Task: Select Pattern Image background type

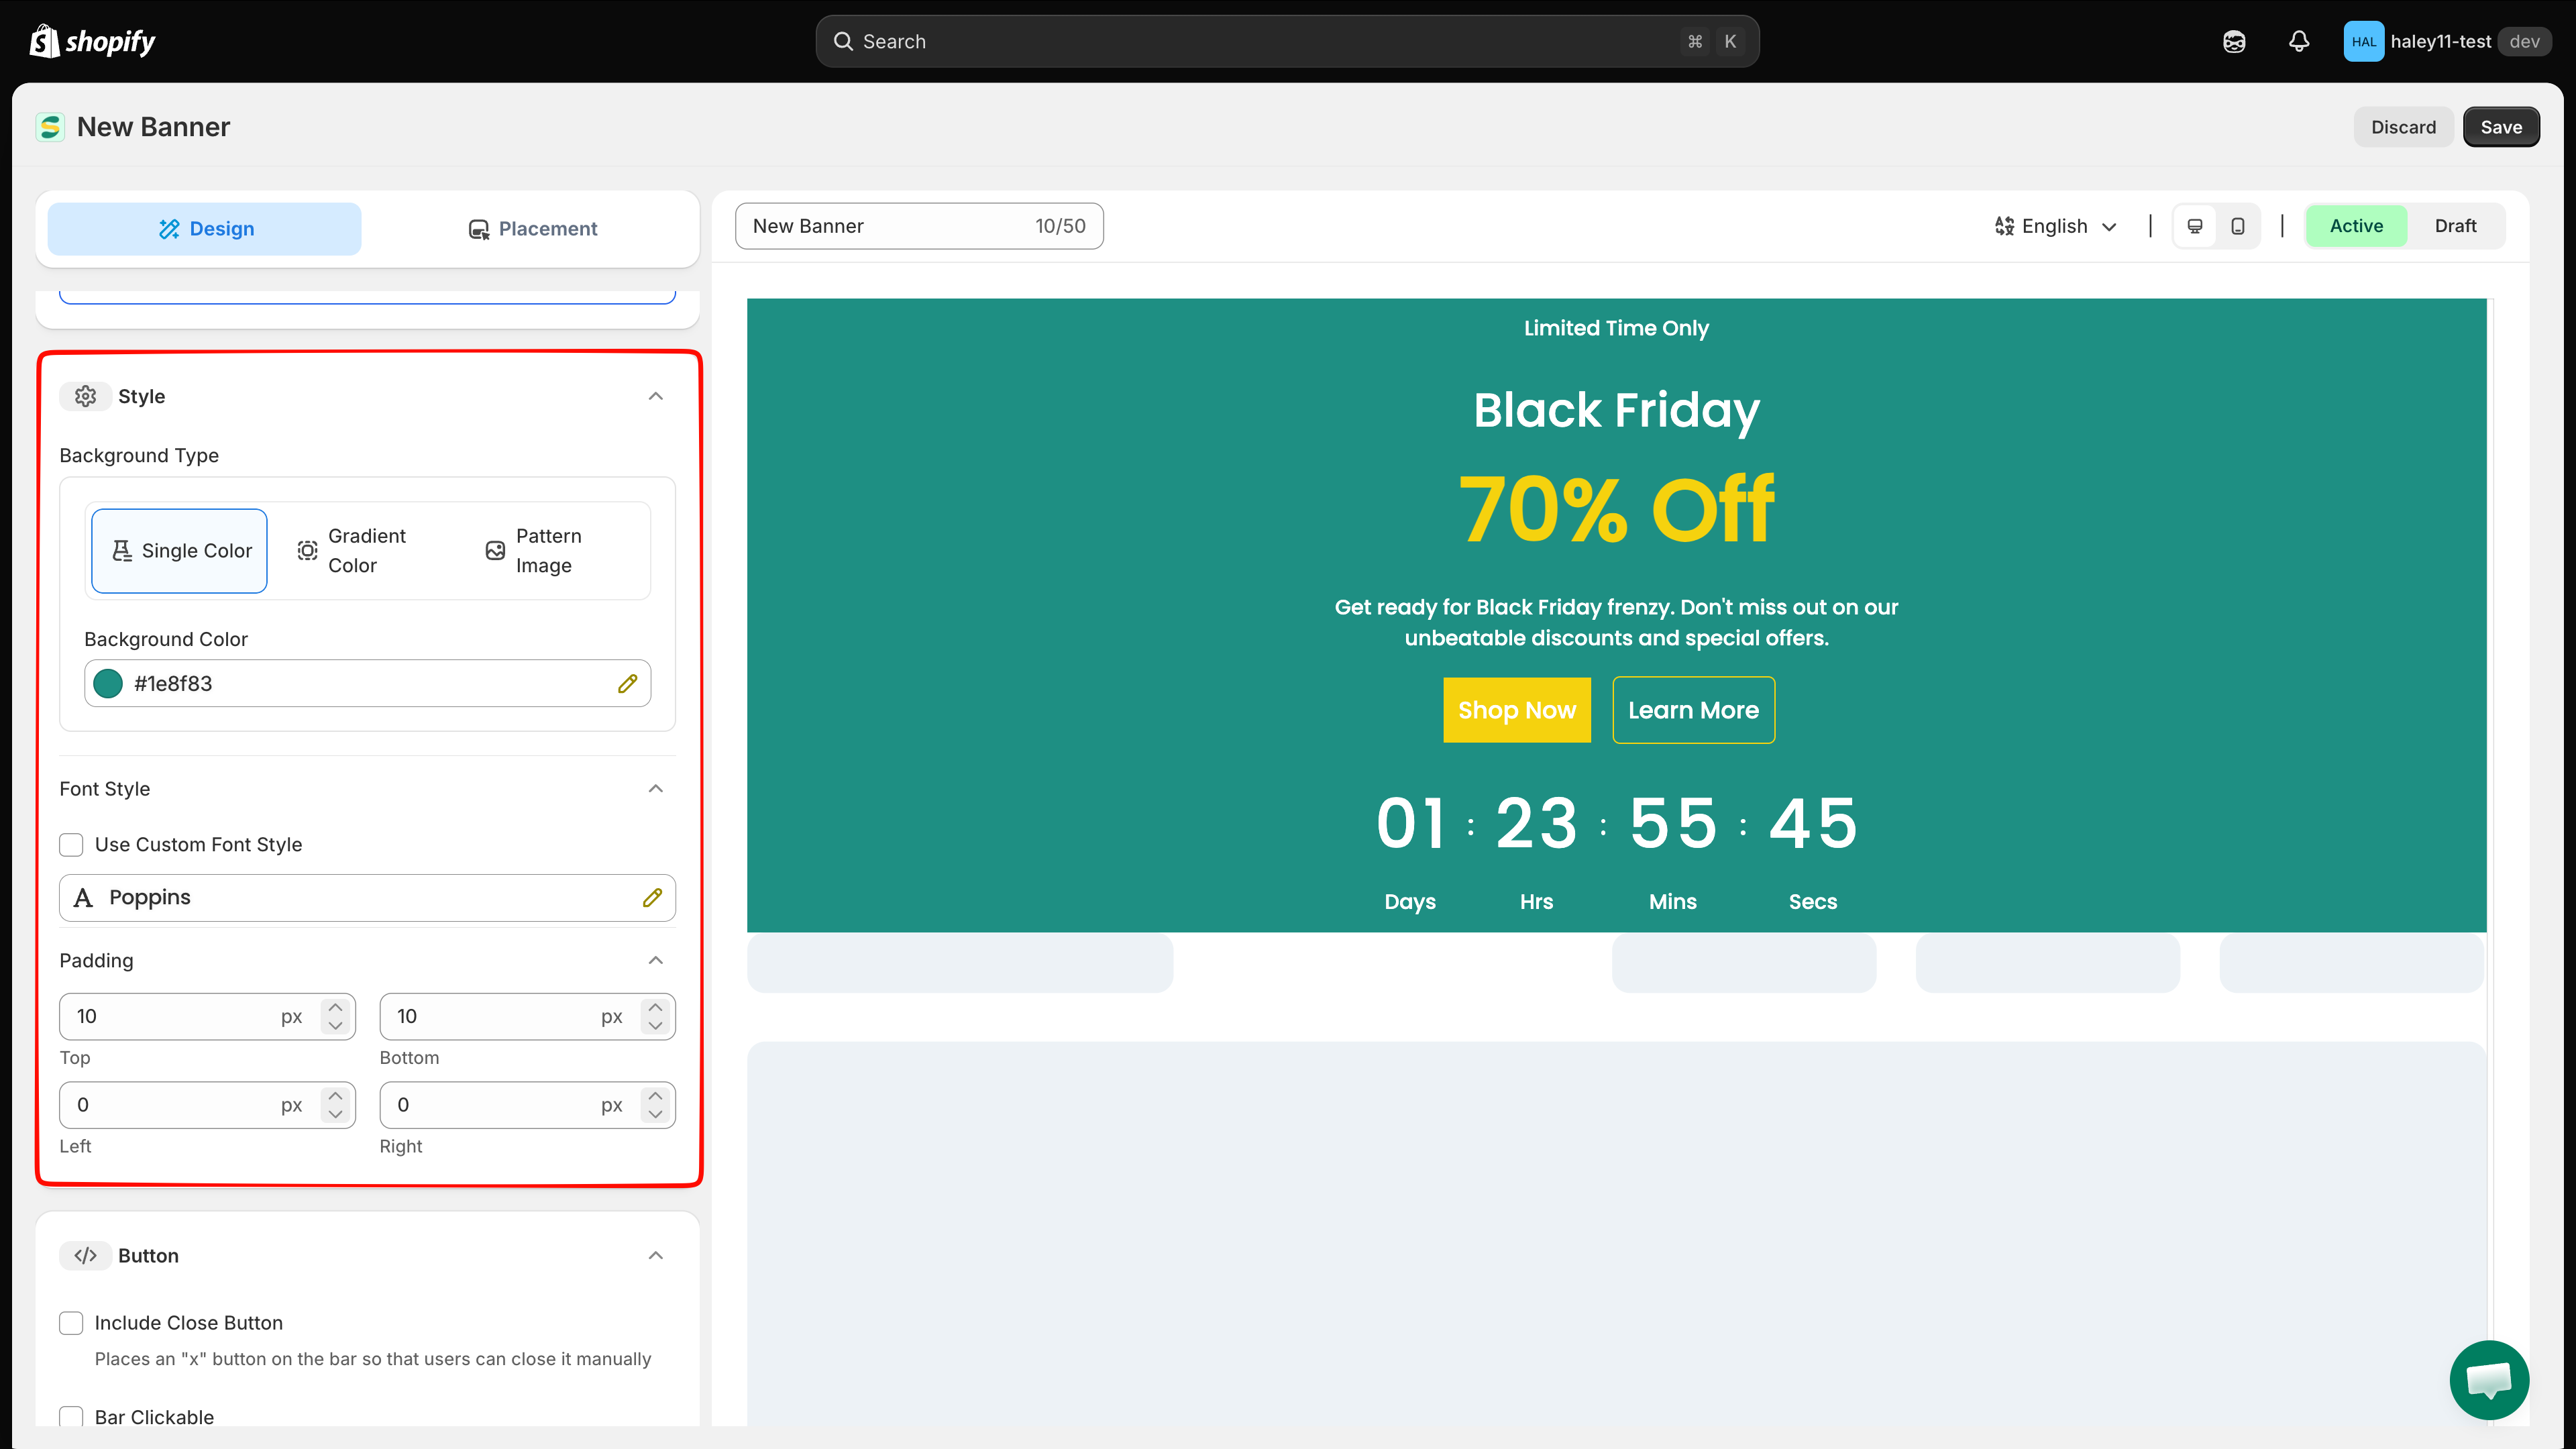Action: (x=556, y=551)
